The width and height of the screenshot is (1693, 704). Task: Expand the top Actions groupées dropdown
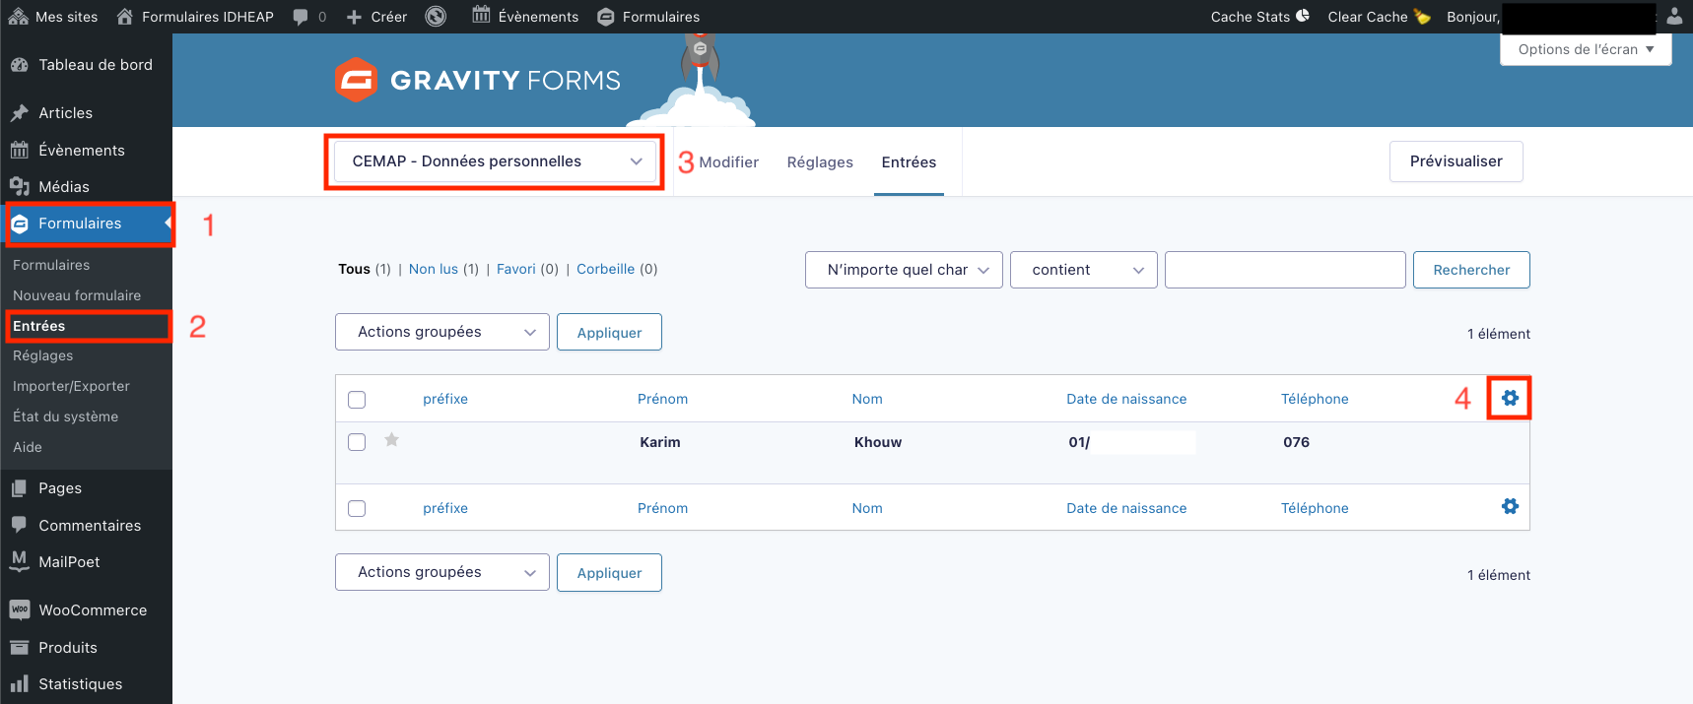[441, 332]
